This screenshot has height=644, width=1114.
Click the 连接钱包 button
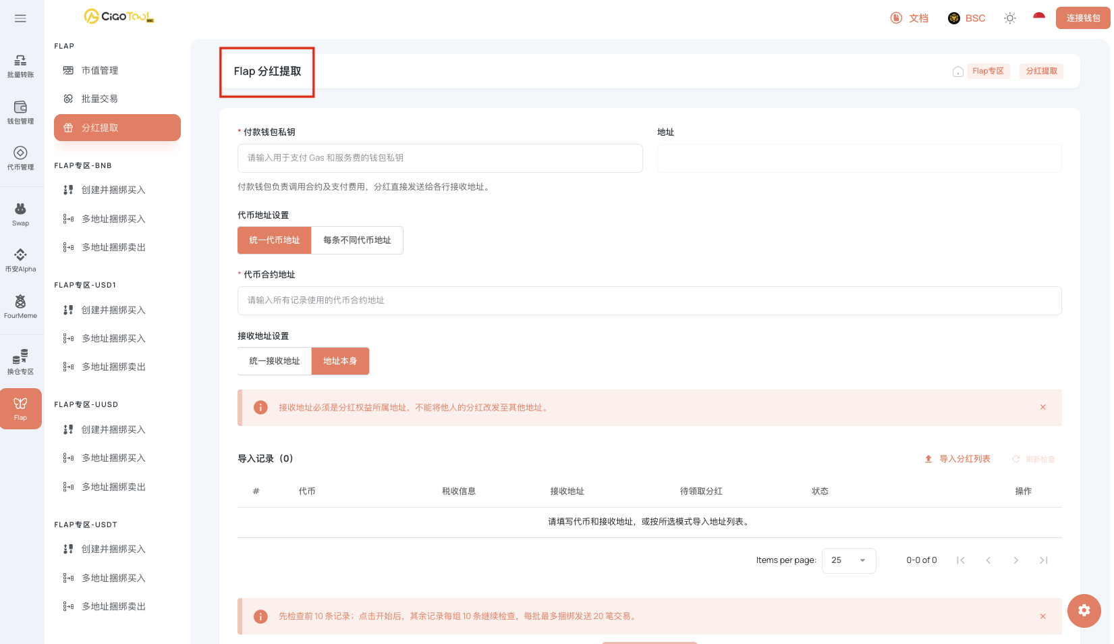(1083, 18)
